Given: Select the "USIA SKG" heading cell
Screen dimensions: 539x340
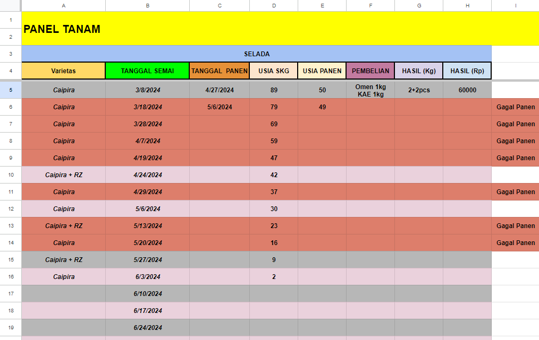Looking at the screenshot, I should [274, 71].
